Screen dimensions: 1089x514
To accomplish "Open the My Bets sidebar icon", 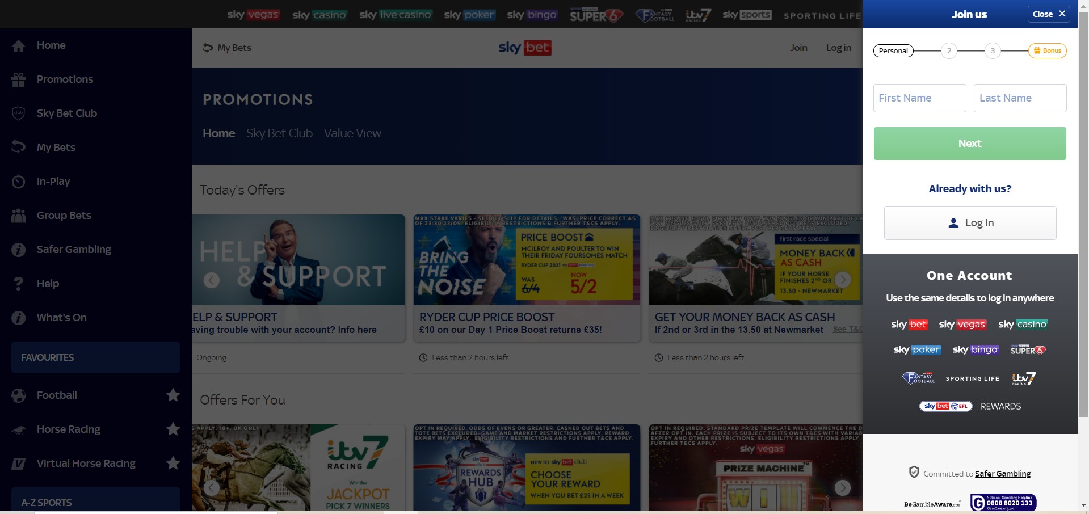I will click(18, 148).
